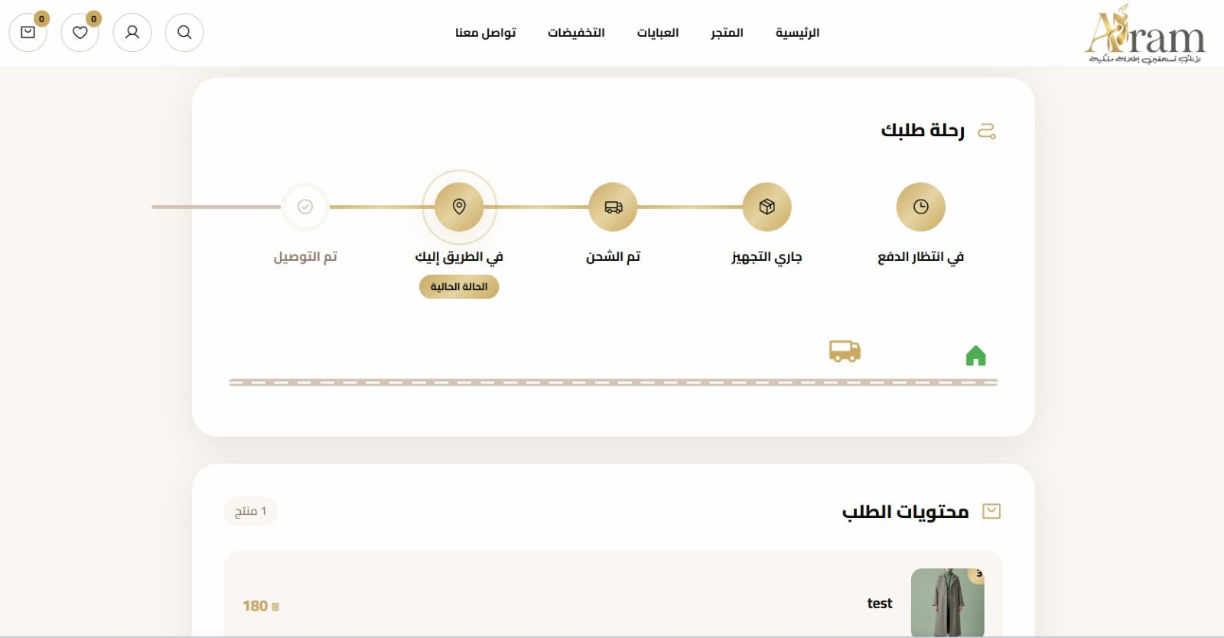This screenshot has width=1224, height=638.
Task: Open the العبايات abayas menu item
Action: [x=658, y=33]
